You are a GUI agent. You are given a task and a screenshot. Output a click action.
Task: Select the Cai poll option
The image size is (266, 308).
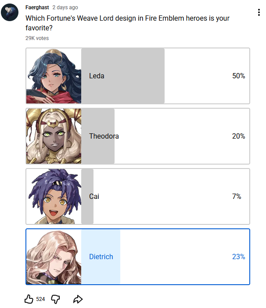pos(138,196)
